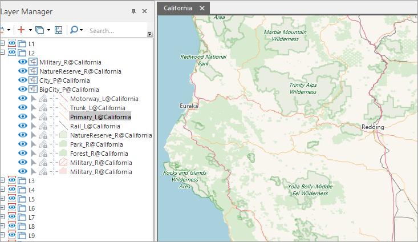
Task: Pin the Layer Manager panel
Action: 133,11
